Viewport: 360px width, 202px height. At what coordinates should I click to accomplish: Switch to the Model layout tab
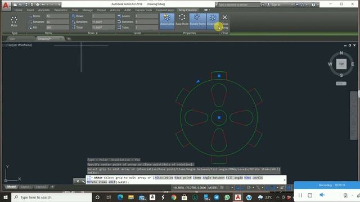11,187
